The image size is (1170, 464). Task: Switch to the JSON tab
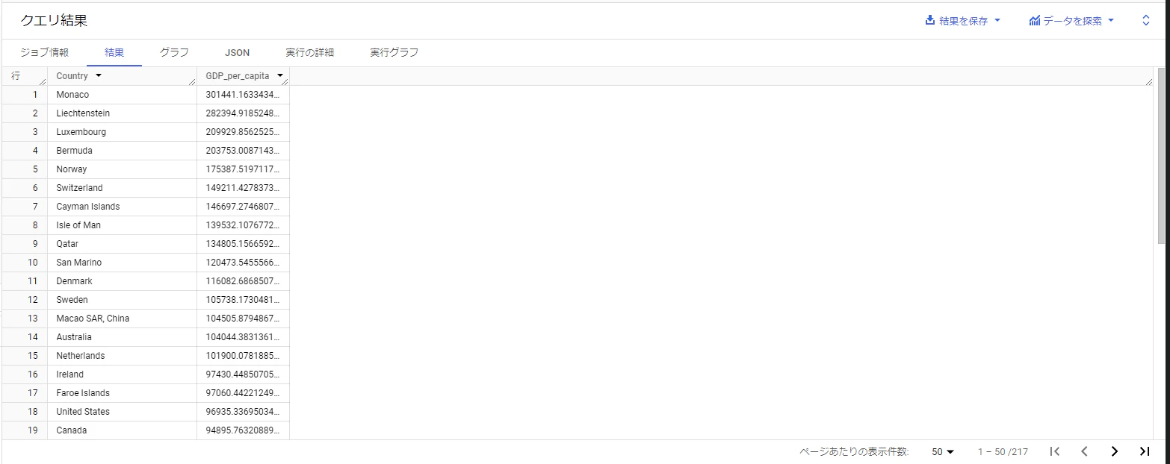236,52
